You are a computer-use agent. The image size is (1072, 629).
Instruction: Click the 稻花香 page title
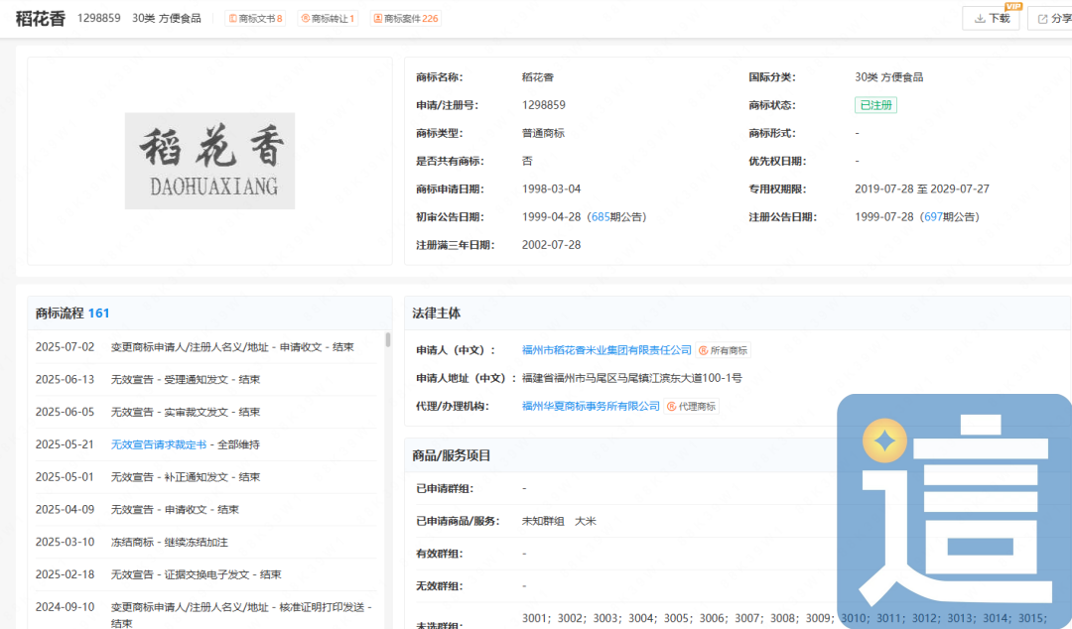(41, 19)
